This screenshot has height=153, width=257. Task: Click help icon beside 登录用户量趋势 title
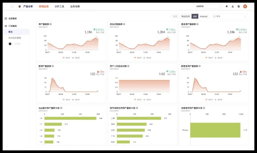(199, 24)
